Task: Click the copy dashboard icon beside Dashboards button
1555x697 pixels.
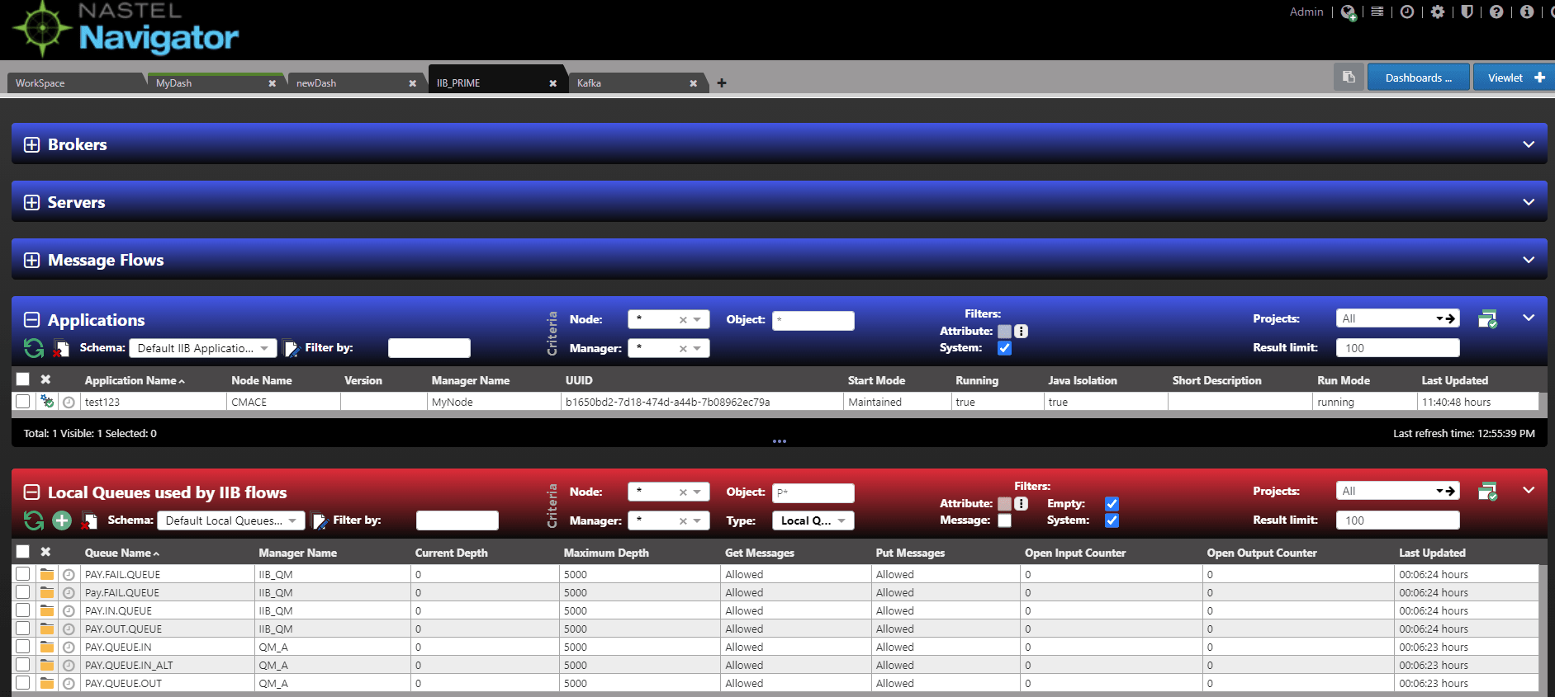Action: tap(1349, 78)
